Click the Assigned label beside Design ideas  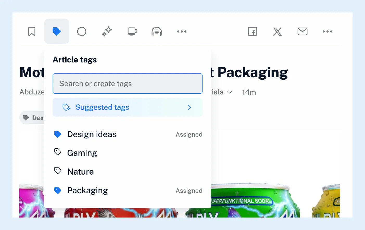(x=189, y=135)
